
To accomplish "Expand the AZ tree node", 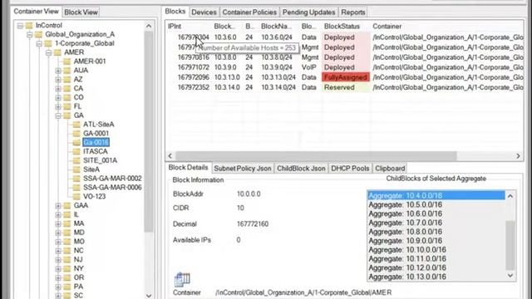I will (x=58, y=80).
